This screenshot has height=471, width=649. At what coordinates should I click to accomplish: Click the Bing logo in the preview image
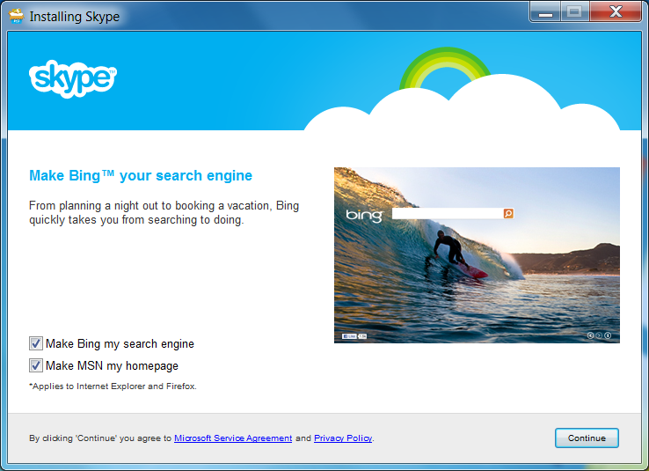[x=363, y=215]
